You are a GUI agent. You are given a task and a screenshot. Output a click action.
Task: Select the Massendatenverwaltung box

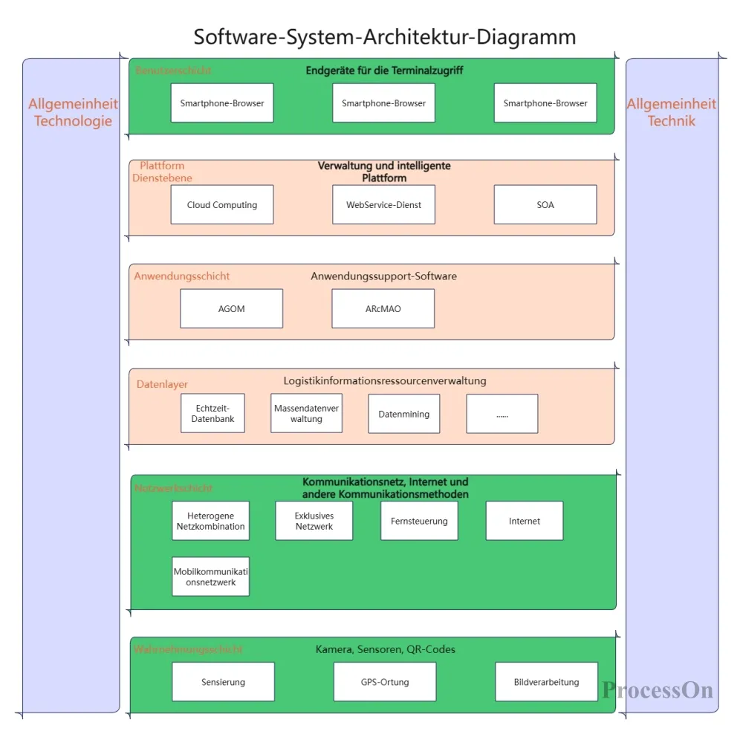pyautogui.click(x=306, y=413)
